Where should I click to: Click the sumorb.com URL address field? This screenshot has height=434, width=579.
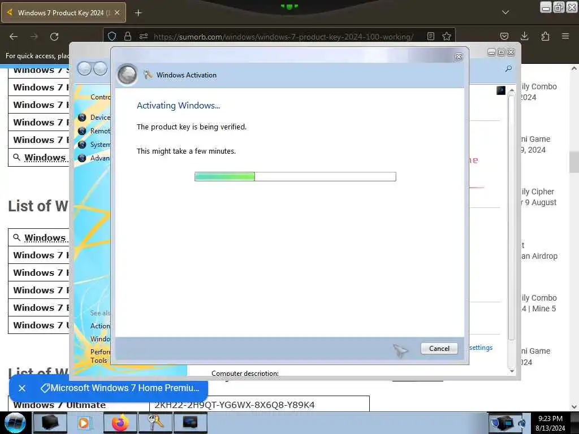click(x=283, y=37)
